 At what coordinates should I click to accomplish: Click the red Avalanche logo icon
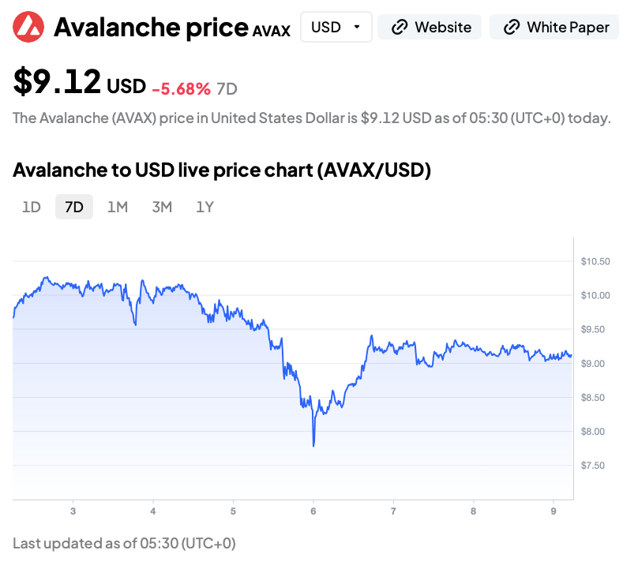click(29, 28)
